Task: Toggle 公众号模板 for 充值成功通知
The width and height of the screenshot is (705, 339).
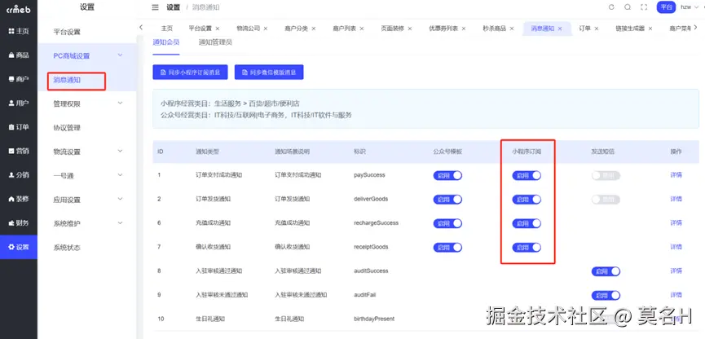Action: tap(447, 223)
